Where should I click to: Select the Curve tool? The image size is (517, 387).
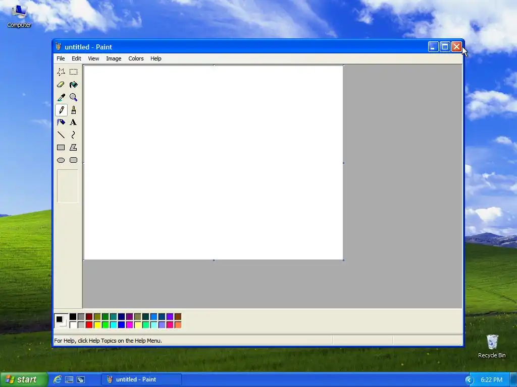click(74, 135)
